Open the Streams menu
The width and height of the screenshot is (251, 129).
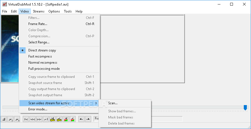(x=39, y=11)
